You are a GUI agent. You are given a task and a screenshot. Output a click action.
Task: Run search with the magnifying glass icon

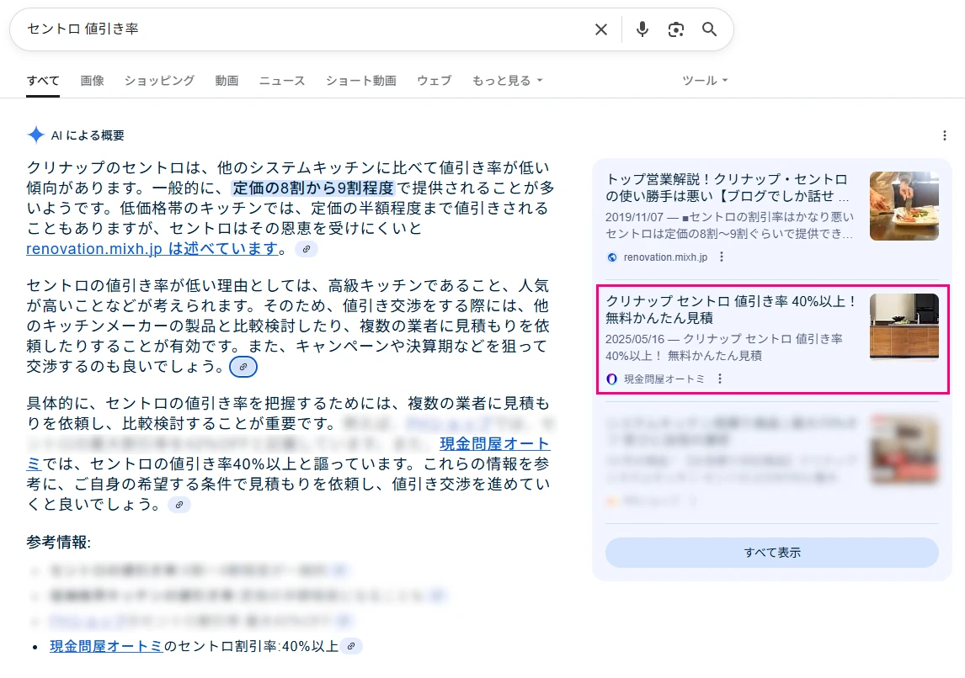(710, 29)
